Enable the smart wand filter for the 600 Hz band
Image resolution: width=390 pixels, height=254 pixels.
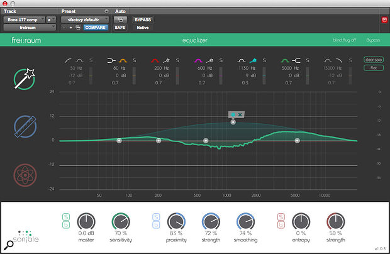(209, 60)
